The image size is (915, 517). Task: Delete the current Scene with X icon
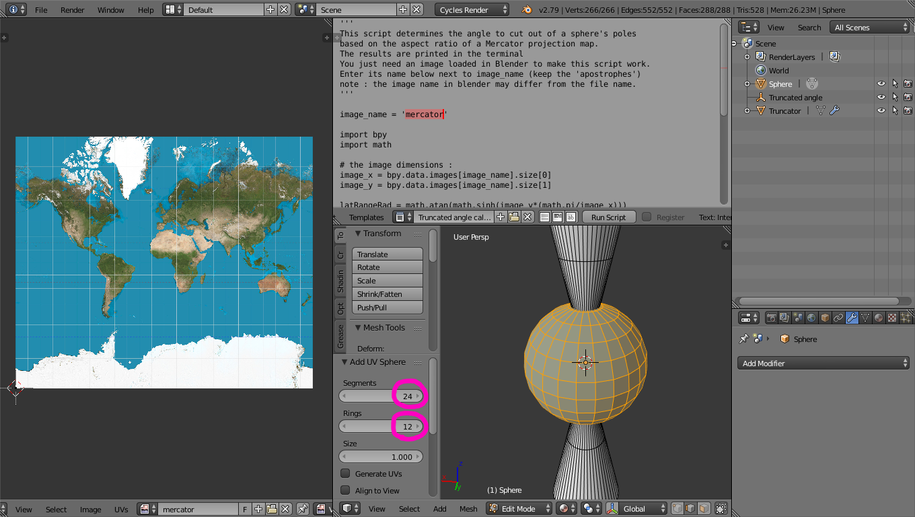[416, 9]
